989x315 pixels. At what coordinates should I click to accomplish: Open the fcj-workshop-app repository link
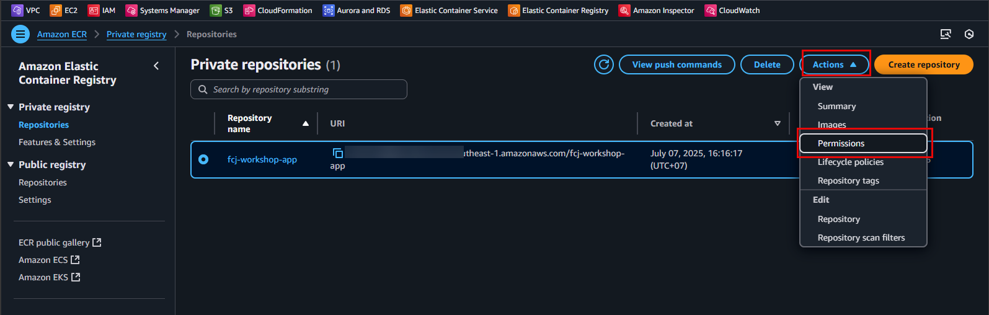262,159
